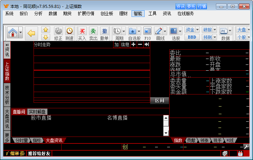Collapse the sidebar with the arrow above 资讯
Image resolution: width=253 pixels, height=160 pixels.
point(7,45)
